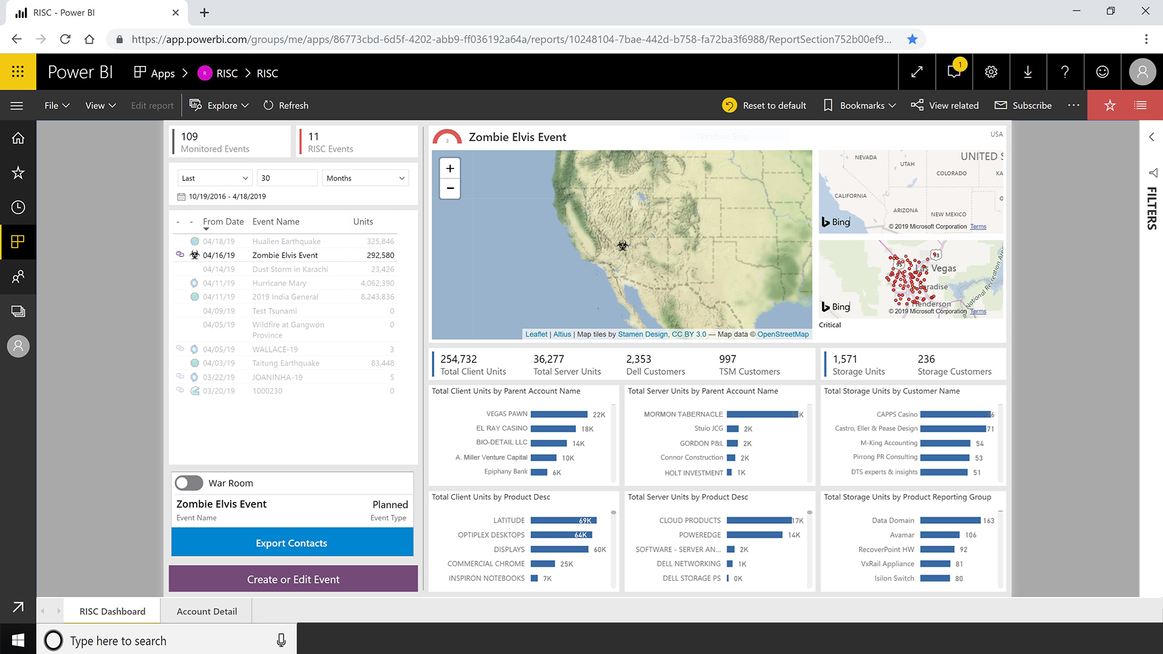Expand the Bookmarks dropdown menu

tap(860, 105)
